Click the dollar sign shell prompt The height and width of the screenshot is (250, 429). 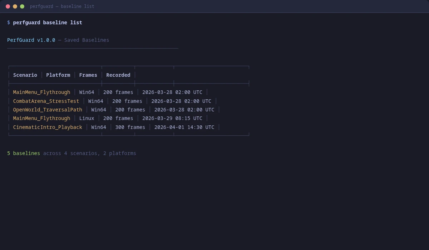[x=9, y=22]
